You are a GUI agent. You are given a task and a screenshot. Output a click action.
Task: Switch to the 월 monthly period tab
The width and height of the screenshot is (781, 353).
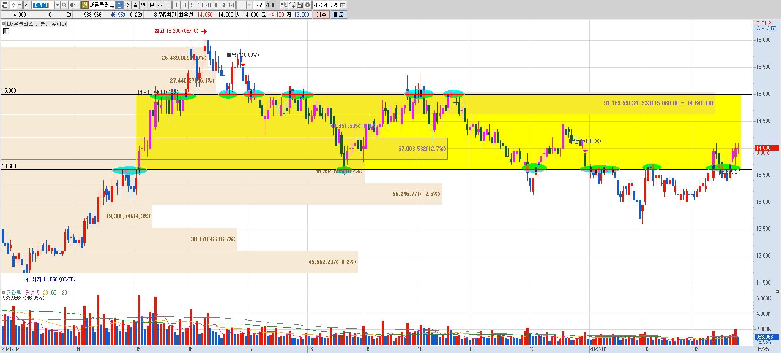pyautogui.click(x=135, y=5)
